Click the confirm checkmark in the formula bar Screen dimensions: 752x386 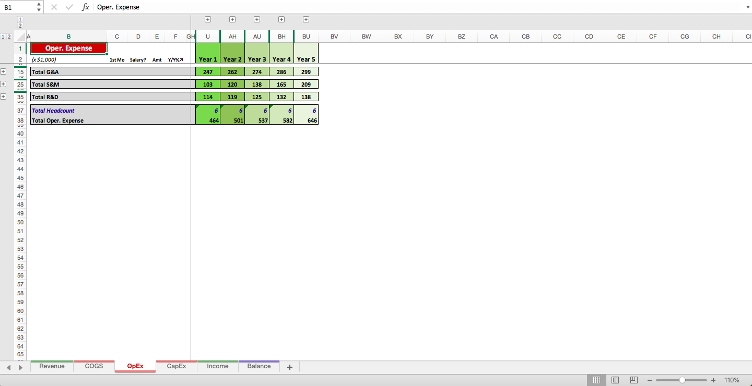pos(69,7)
